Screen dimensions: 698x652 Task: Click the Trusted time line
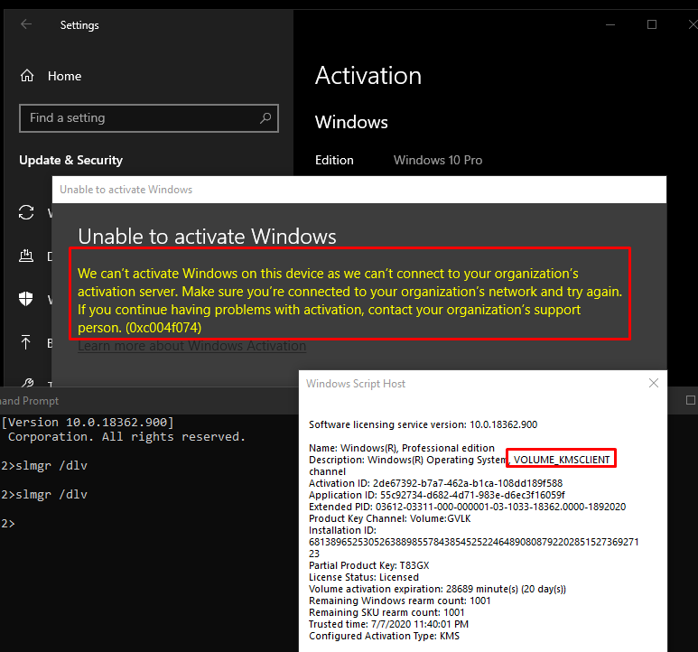pyautogui.click(x=388, y=624)
